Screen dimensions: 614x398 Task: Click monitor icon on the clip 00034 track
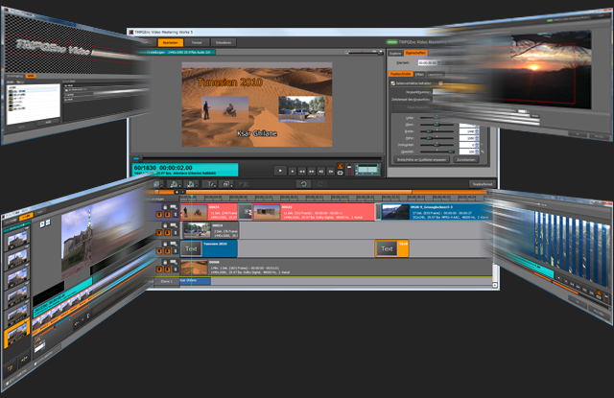(173, 207)
